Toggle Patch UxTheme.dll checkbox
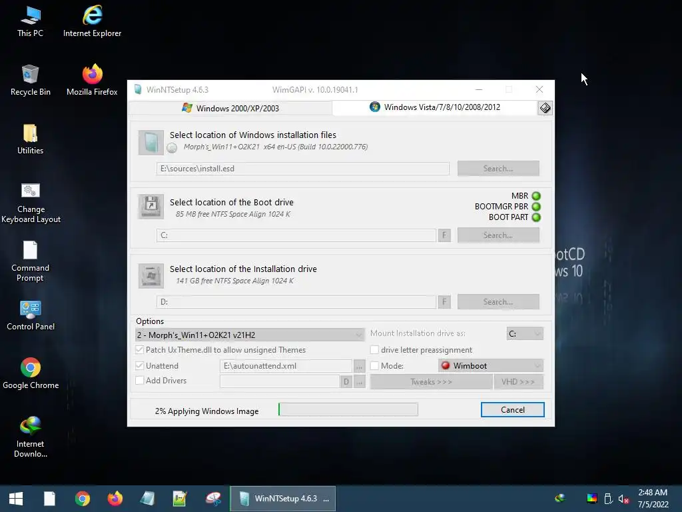Viewport: 682px width, 512px height. click(140, 349)
